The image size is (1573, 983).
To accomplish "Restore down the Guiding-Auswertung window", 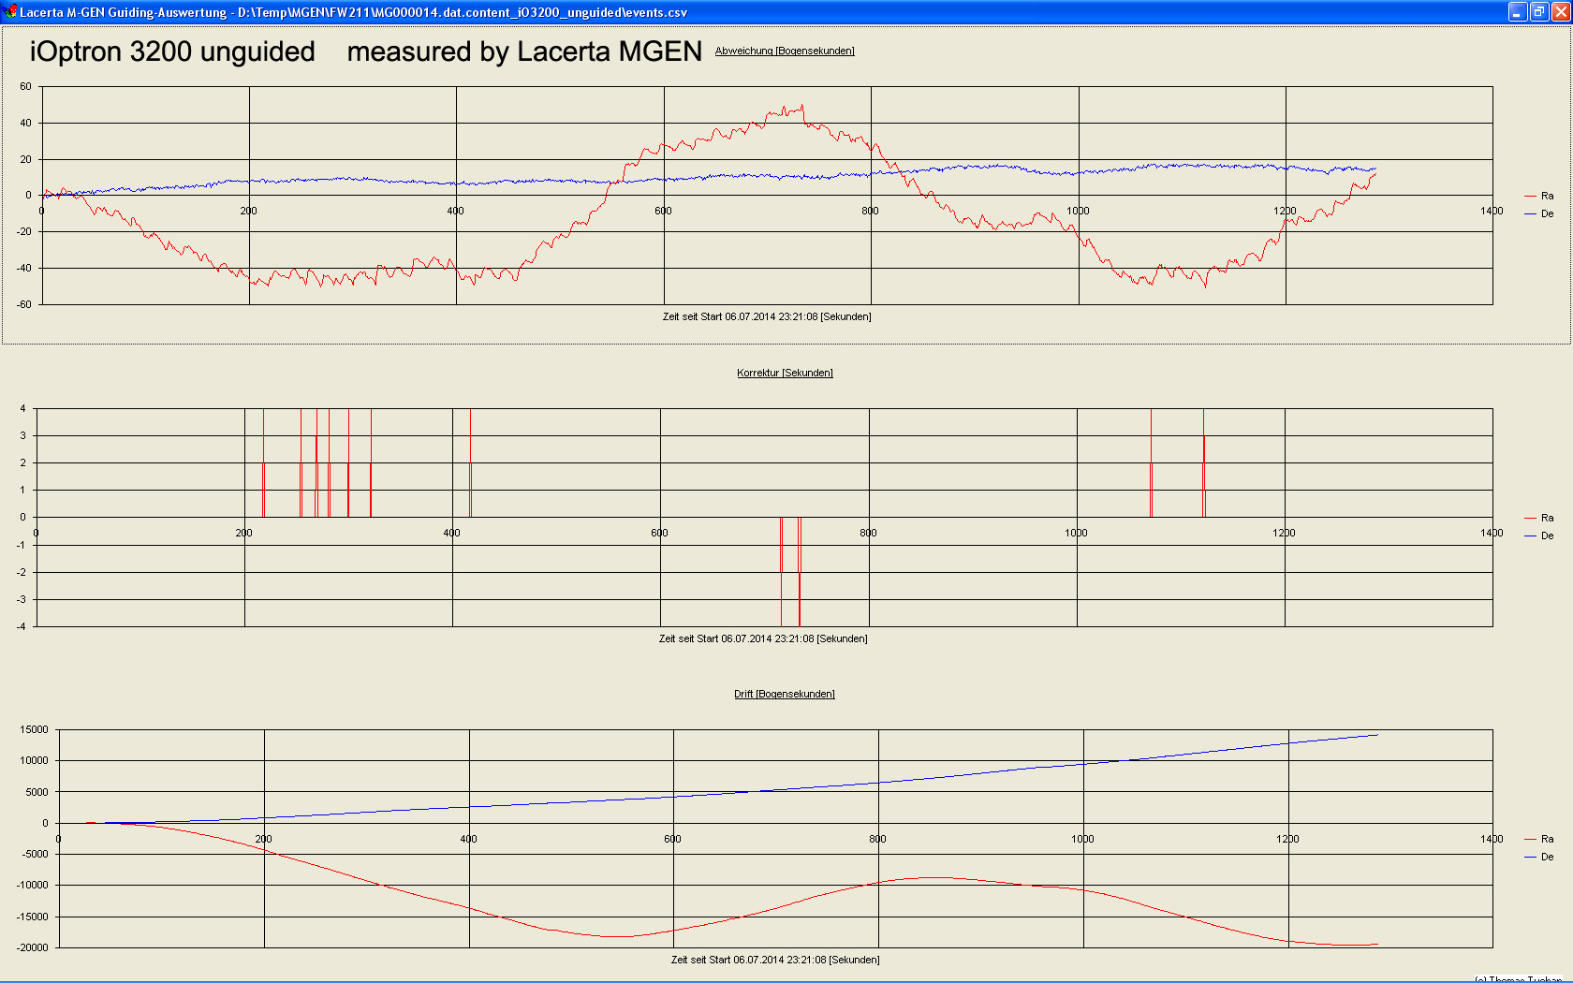I will click(x=1539, y=12).
